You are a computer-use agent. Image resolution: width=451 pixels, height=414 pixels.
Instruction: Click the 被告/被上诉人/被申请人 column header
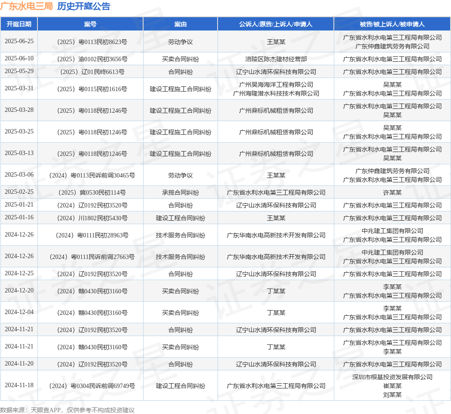point(392,24)
